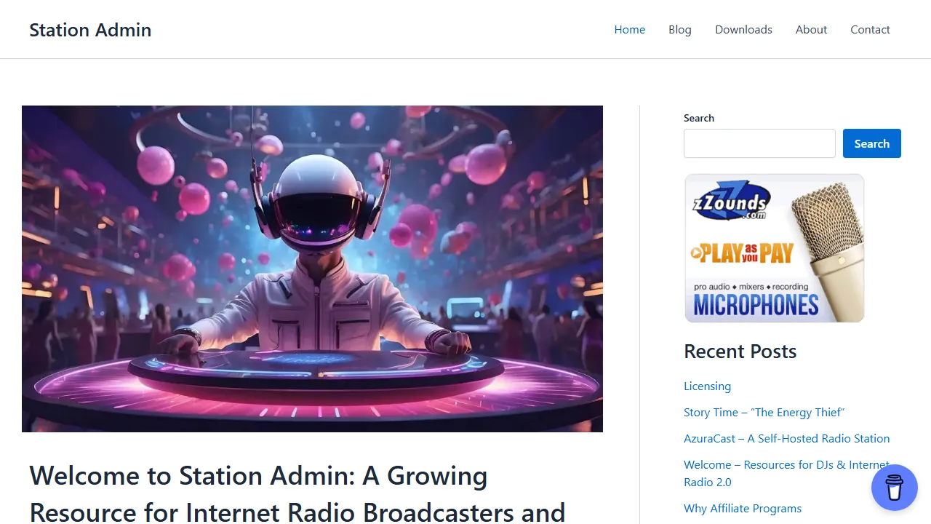This screenshot has width=931, height=524.
Task: Open the Buy Me a Coffee widget
Action: [894, 487]
